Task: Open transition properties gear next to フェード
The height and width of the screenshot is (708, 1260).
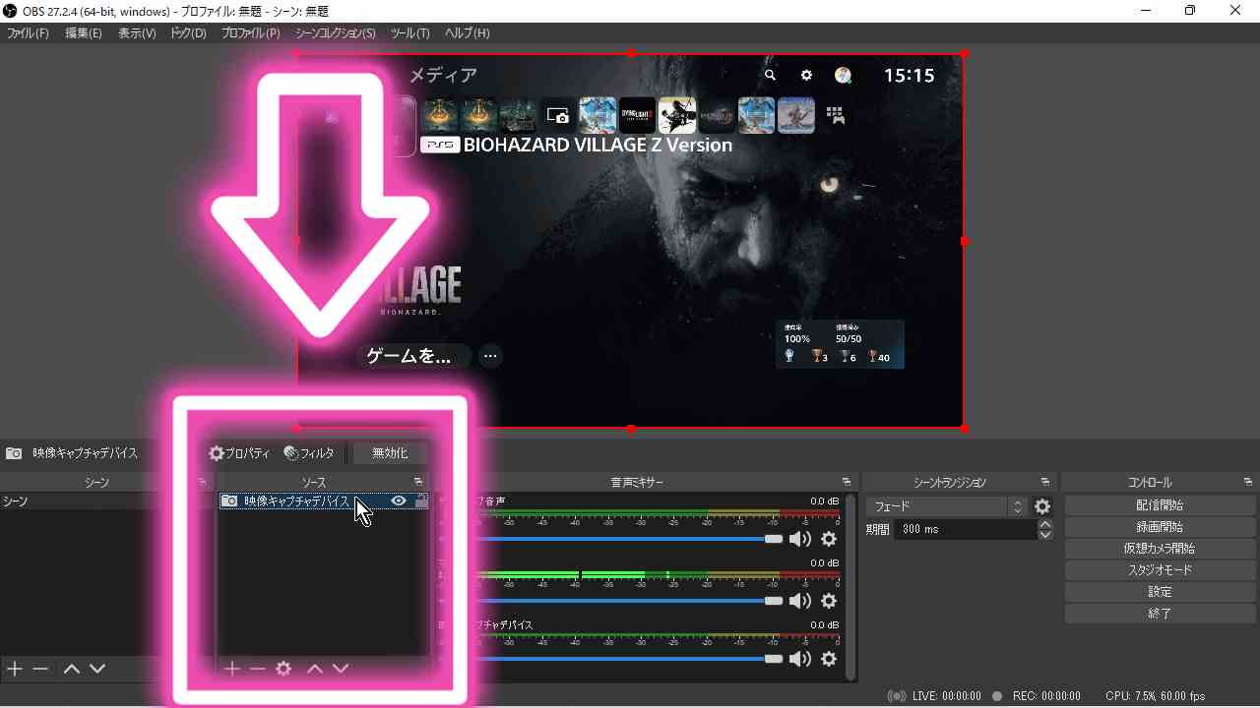Action: pos(1042,506)
